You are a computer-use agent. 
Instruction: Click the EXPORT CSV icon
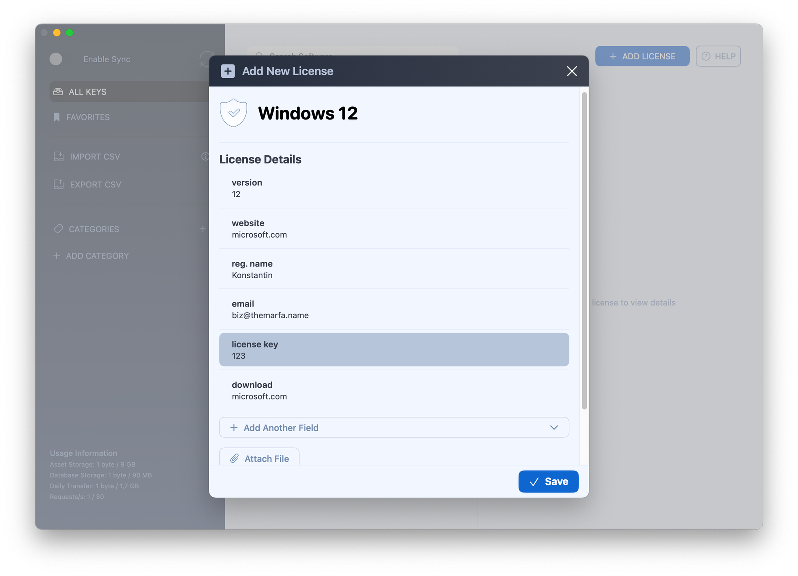[x=59, y=184]
